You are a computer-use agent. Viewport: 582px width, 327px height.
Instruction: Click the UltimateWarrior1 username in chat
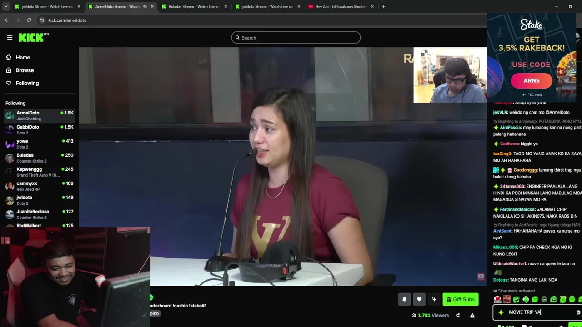tap(510, 263)
